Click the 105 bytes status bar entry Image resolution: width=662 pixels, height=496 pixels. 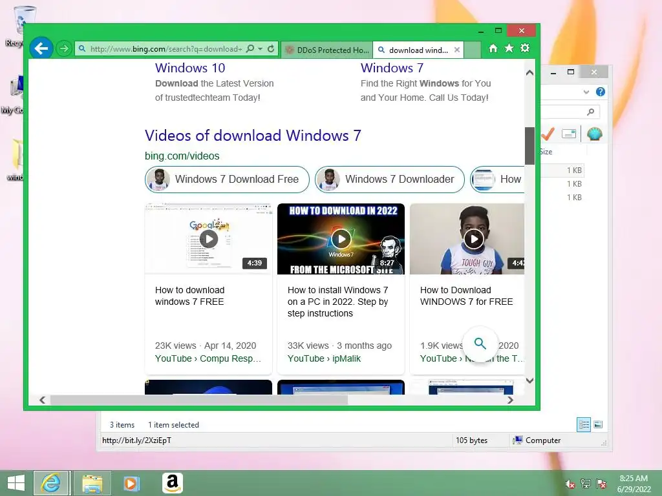(471, 440)
